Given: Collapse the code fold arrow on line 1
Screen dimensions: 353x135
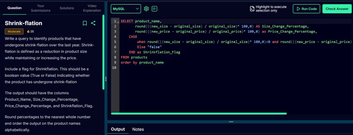Looking at the screenshot, I should click(x=118, y=22).
